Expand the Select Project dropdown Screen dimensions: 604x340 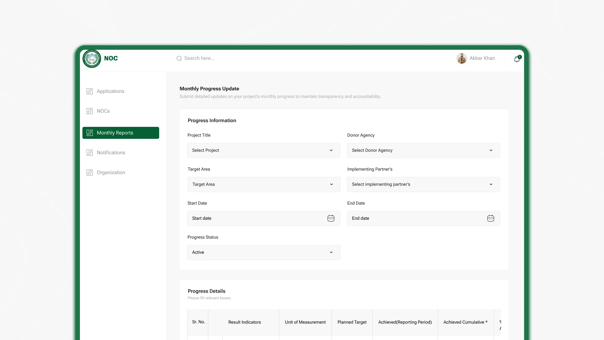coord(264,150)
